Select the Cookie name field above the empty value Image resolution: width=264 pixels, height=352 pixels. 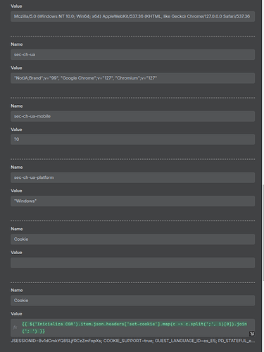tap(132, 239)
